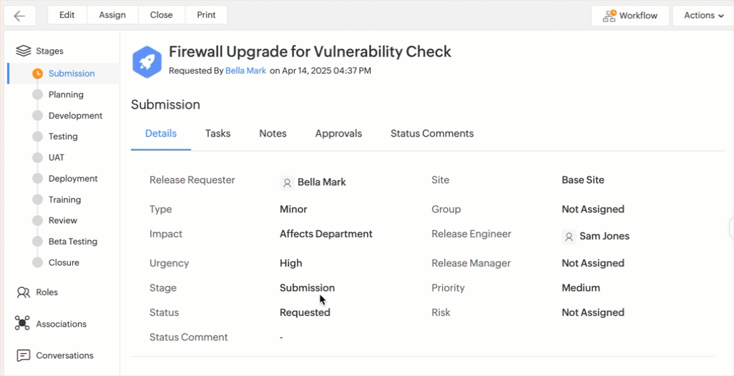
Task: Open the Actions dropdown menu
Action: coord(703,16)
